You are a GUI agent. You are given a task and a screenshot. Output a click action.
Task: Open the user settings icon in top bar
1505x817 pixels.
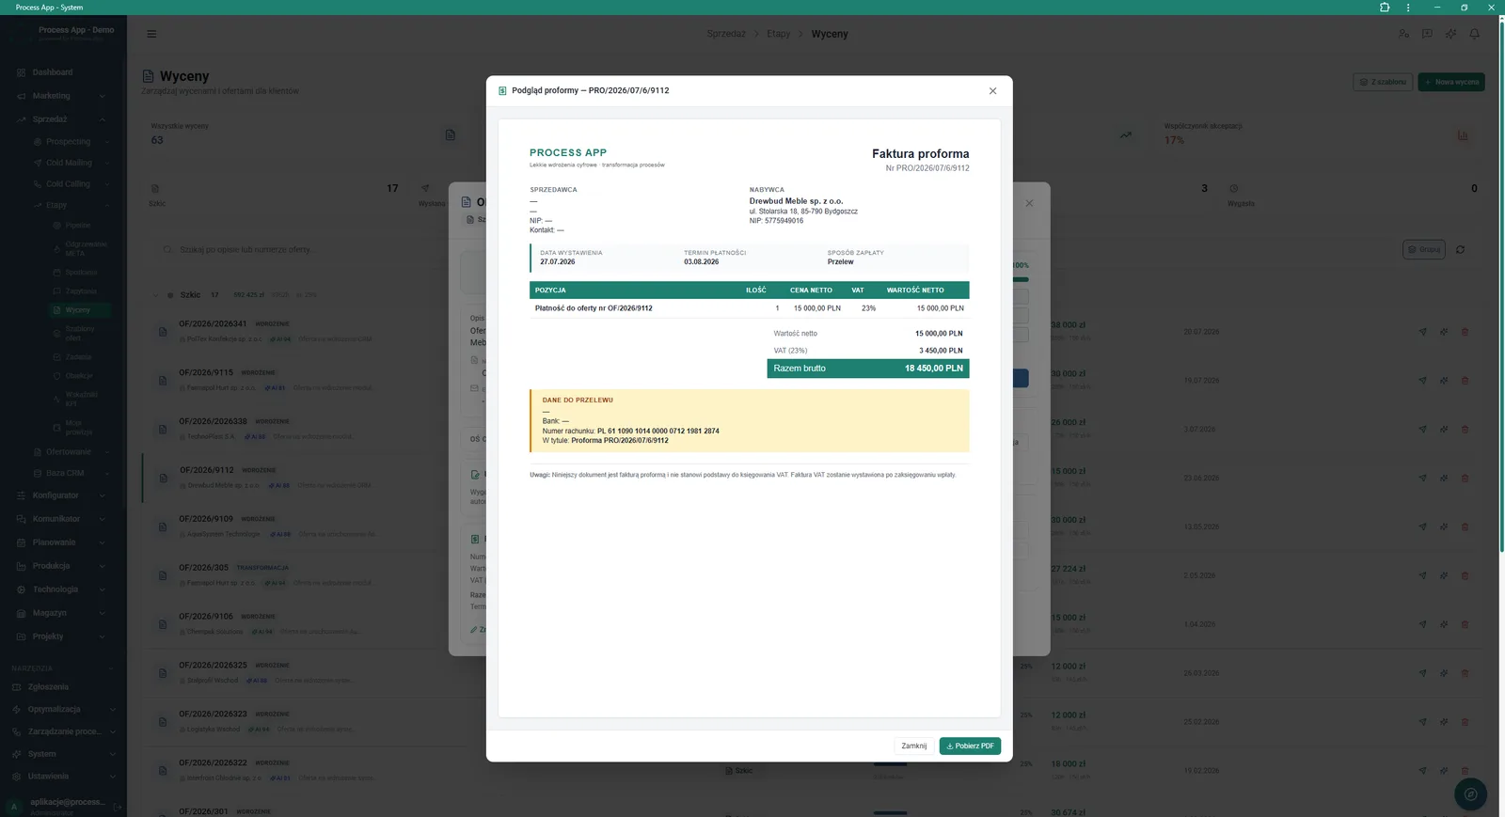[x=1403, y=34]
